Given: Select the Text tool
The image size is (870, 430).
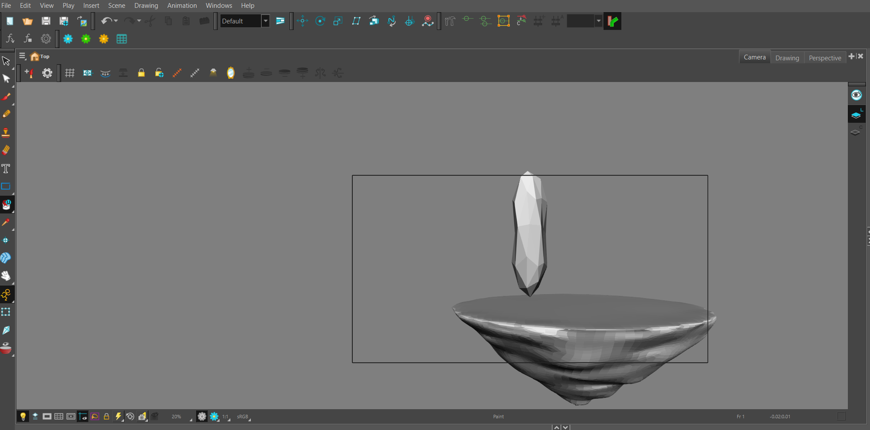Looking at the screenshot, I should tap(6, 168).
